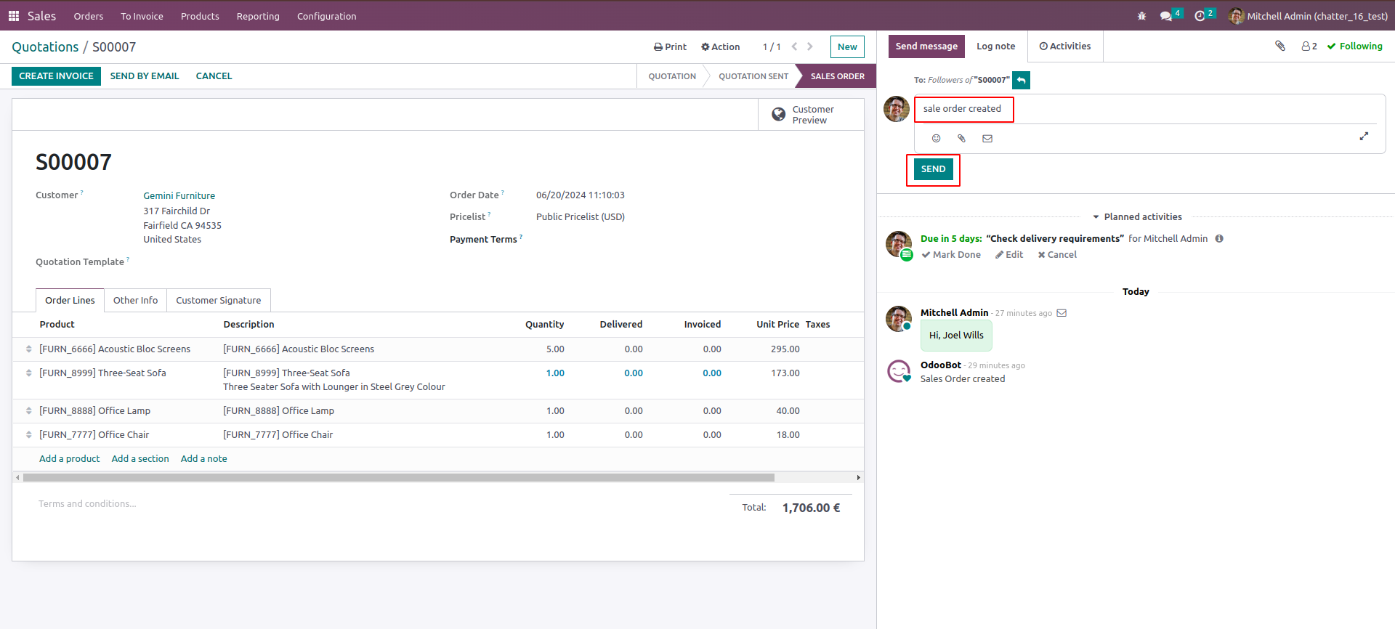Viewport: 1395px width, 629px height.
Task: Click Mitchell Admin avatar on Hi Joel Wills message
Action: pos(899,318)
